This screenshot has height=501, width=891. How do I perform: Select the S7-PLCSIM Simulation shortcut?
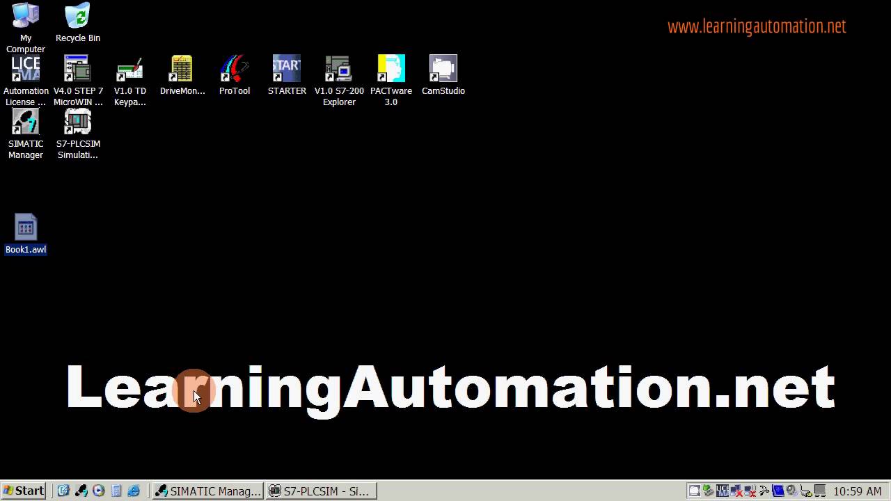(x=78, y=134)
